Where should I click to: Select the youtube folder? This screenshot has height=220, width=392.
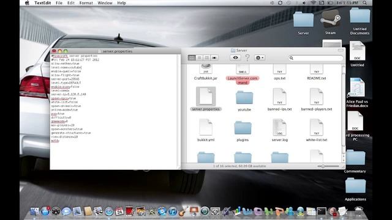pyautogui.click(x=244, y=101)
